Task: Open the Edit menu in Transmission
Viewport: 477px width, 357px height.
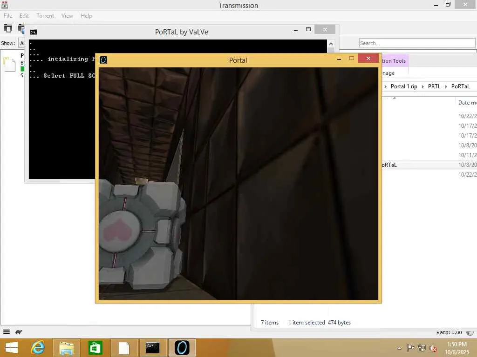Action: 24,16
